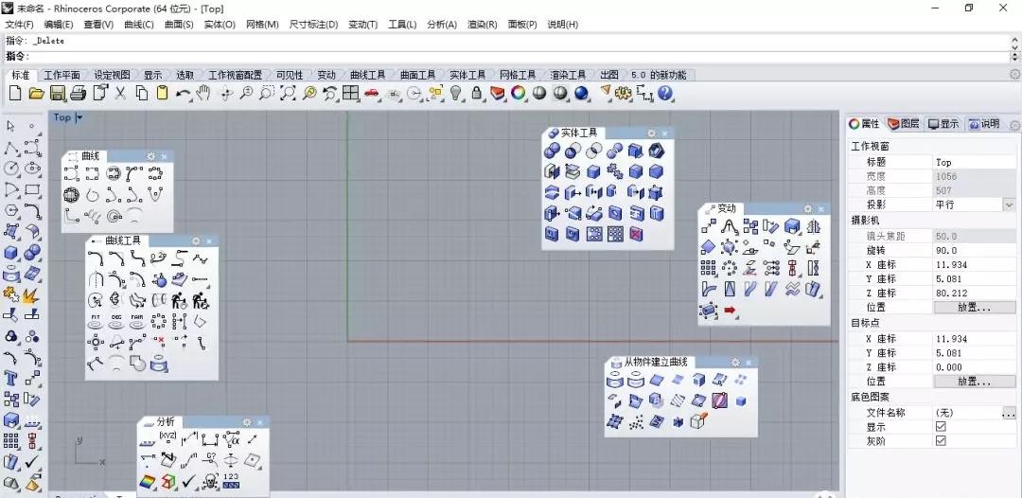The image size is (1022, 498).
Task: Close the 实体工具 floating panel
Action: pos(665,133)
